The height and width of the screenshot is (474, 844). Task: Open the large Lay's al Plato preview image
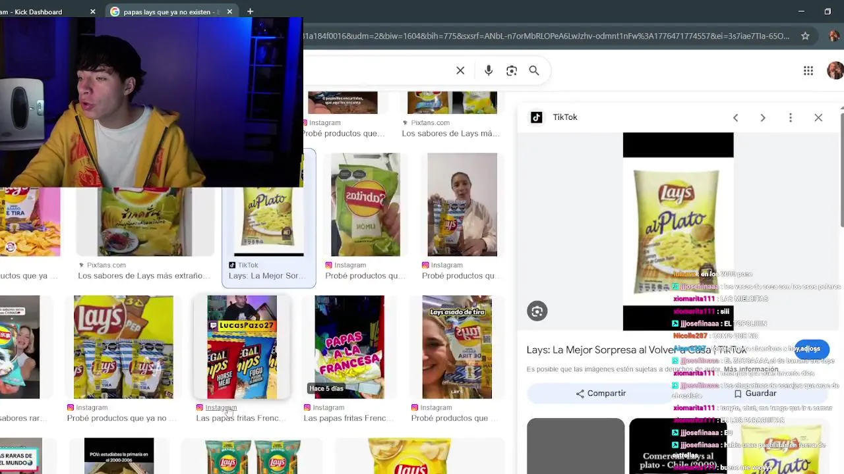click(x=678, y=232)
